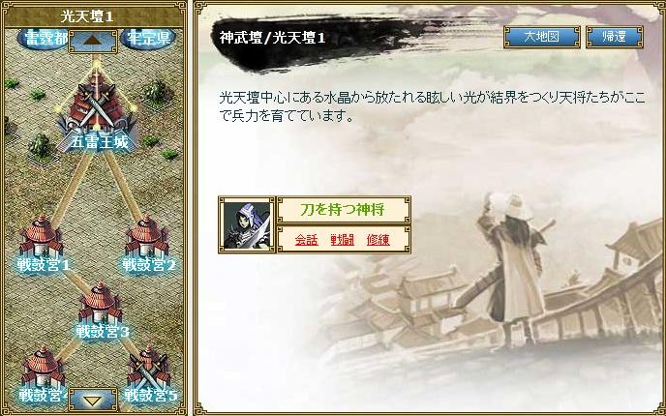Click the 神武壇/光天壇1 heading

272,38
